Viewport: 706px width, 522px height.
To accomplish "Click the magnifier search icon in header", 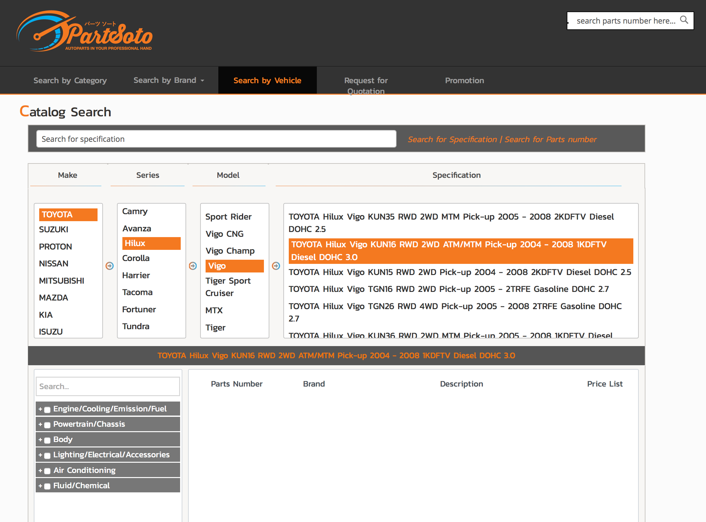I will pyautogui.click(x=684, y=20).
